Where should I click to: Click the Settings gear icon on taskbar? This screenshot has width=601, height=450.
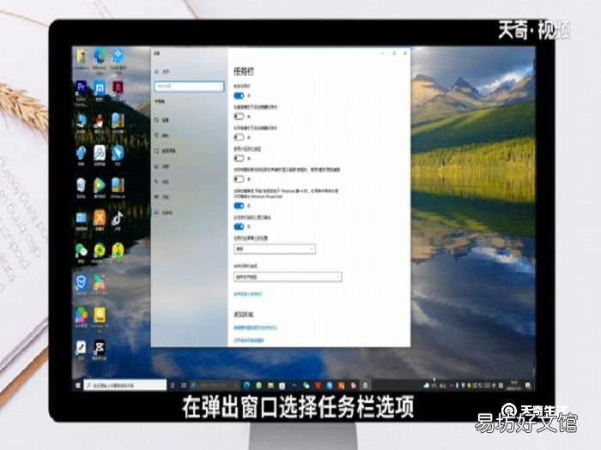(365, 386)
